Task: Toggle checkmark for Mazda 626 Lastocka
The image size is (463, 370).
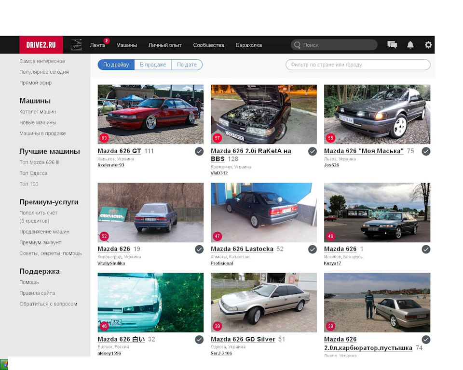Action: (x=313, y=250)
